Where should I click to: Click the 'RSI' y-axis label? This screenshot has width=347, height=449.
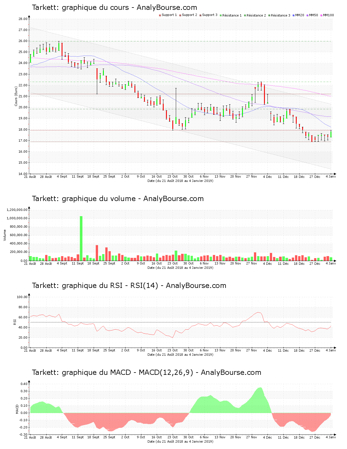[14, 322]
